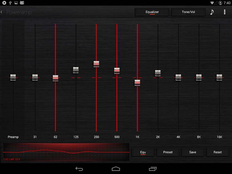232x174 pixels.
Task: Tap the 250 frequency label
Action: pos(97,137)
